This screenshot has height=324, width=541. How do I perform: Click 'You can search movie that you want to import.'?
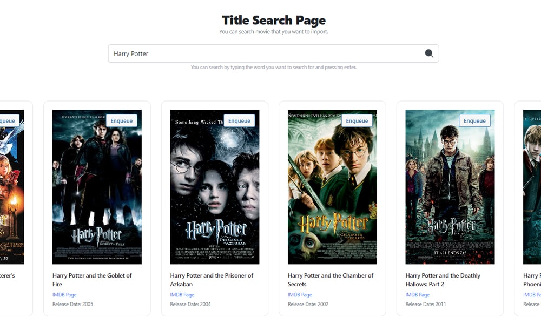[274, 32]
